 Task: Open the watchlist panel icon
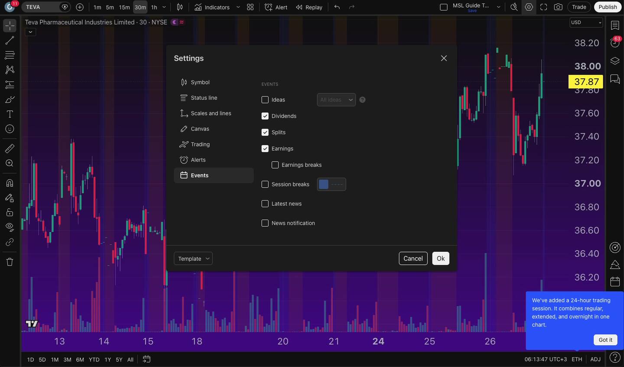click(615, 26)
